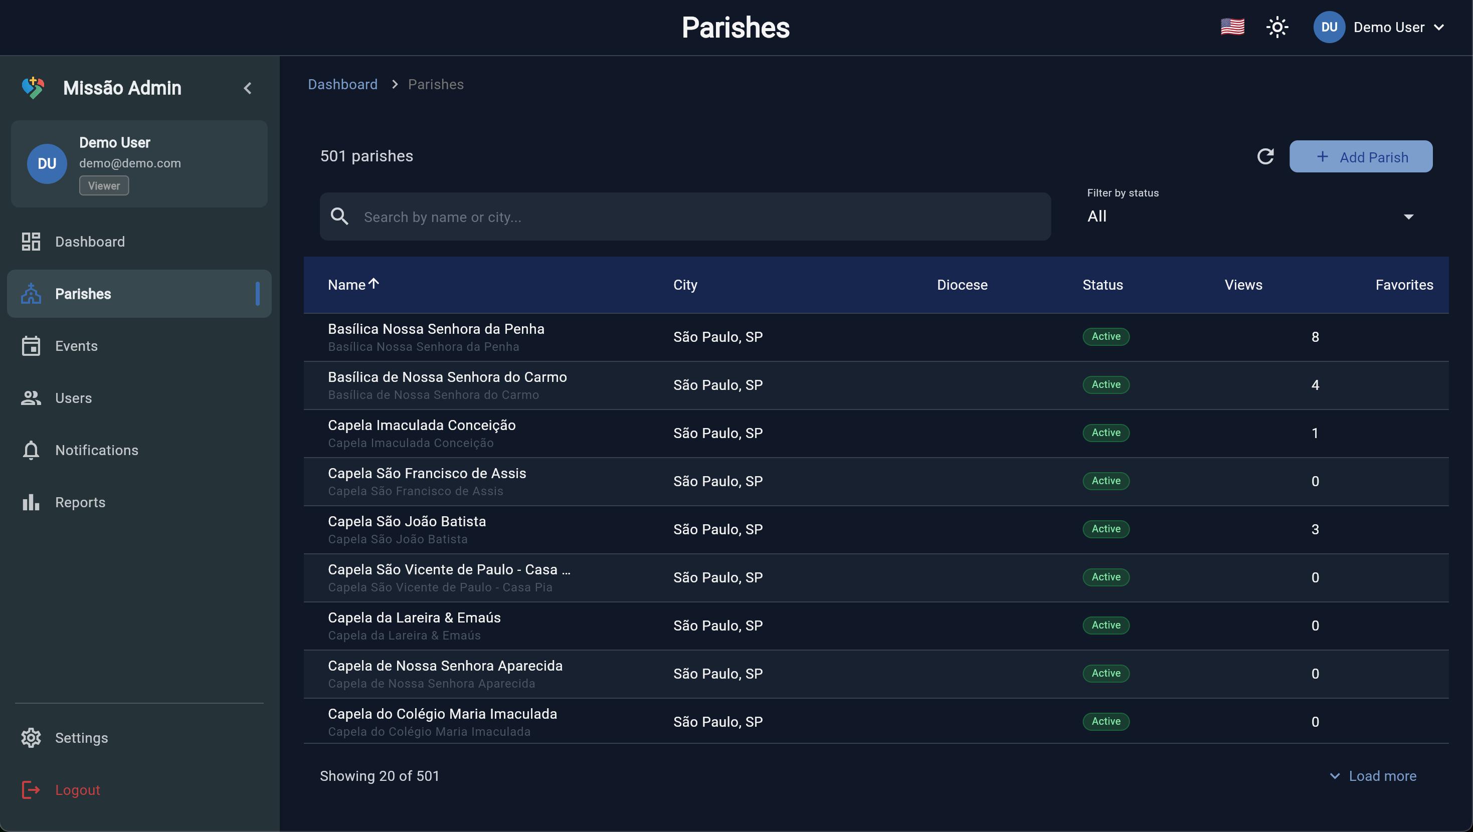Click Logout in the sidebar

click(78, 790)
